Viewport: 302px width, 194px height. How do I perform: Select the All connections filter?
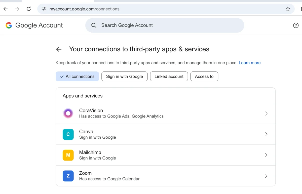77,76
